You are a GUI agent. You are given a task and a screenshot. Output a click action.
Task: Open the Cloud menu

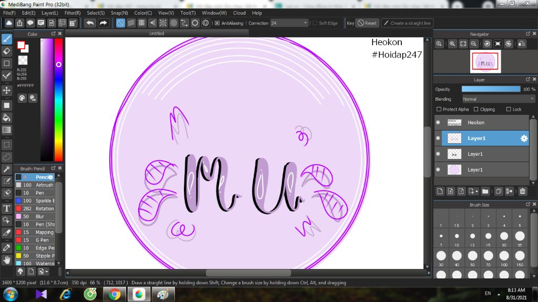click(x=239, y=13)
